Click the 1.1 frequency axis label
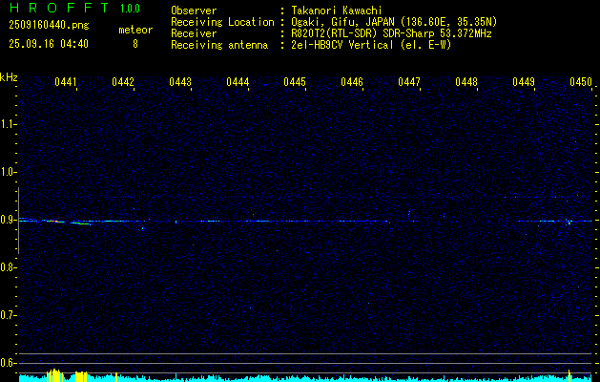This screenshot has width=600, height=382. (x=9, y=124)
